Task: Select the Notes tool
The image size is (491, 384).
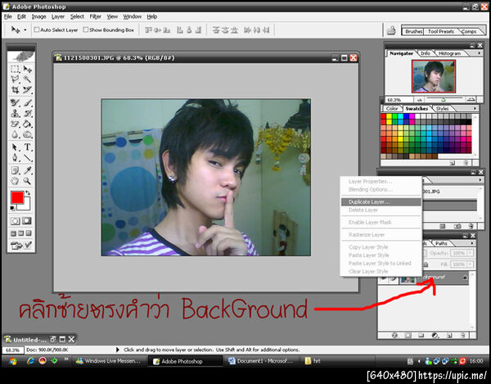Action: point(15,170)
